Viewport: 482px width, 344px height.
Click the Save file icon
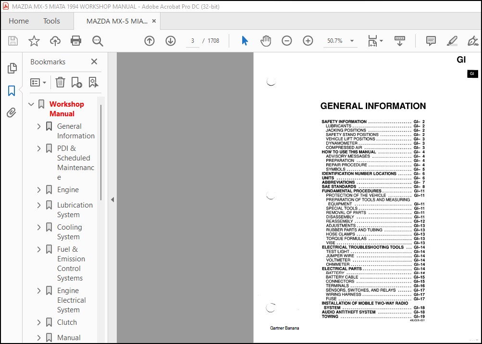13,41
